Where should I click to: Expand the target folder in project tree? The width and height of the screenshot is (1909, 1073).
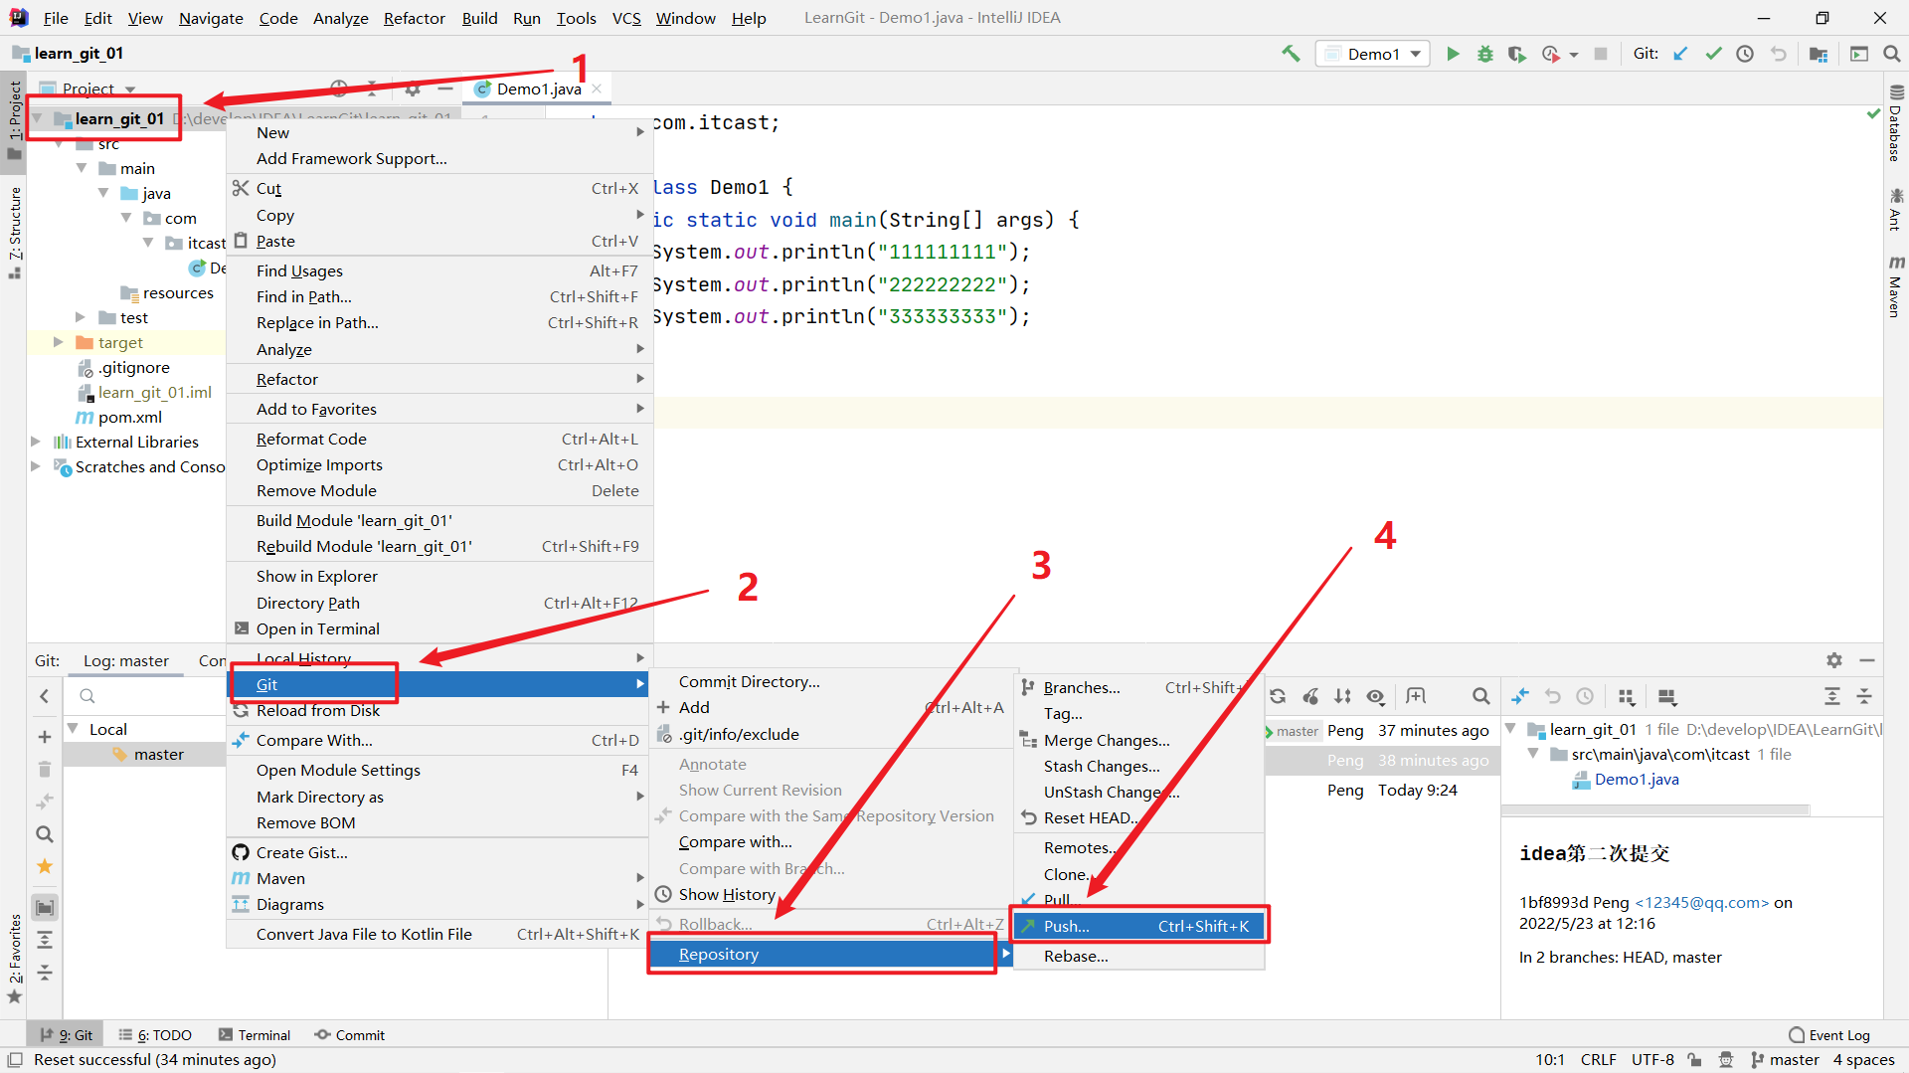coord(58,342)
